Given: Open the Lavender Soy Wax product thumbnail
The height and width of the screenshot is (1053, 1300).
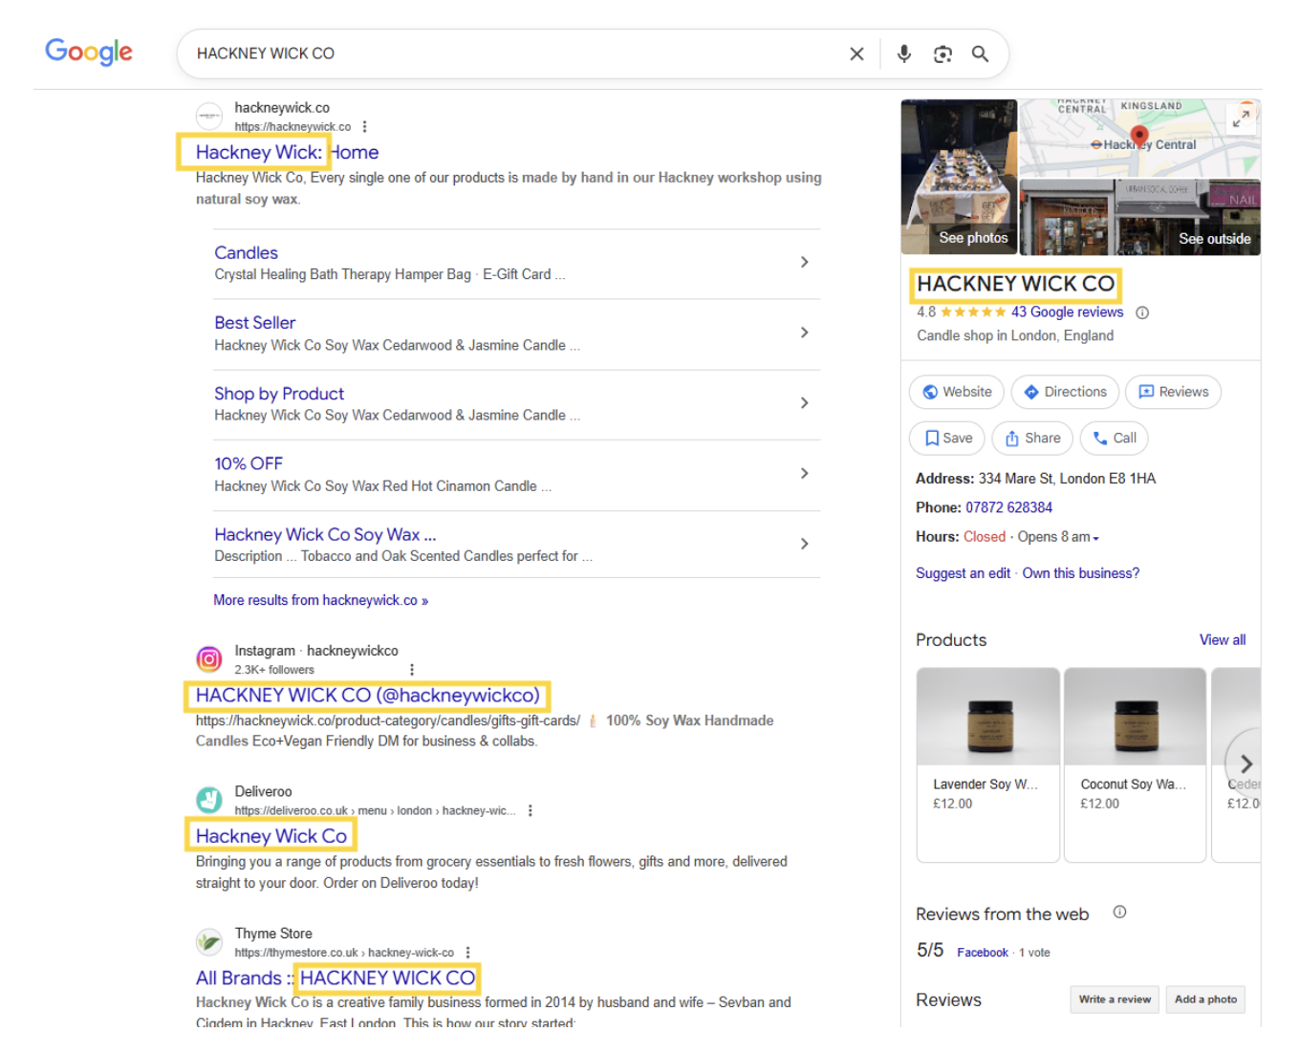Looking at the screenshot, I should click(x=987, y=717).
